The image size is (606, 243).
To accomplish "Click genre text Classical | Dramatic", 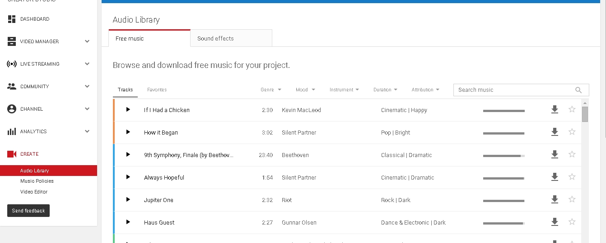I will (x=406, y=155).
